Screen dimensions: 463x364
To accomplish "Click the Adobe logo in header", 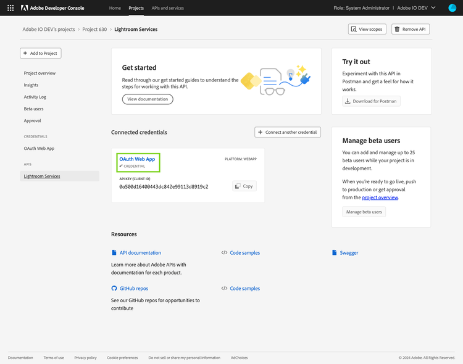I will [x=24, y=8].
